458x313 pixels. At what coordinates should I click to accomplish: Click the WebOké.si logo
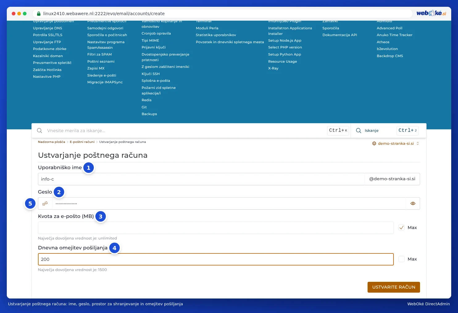pyautogui.click(x=431, y=13)
